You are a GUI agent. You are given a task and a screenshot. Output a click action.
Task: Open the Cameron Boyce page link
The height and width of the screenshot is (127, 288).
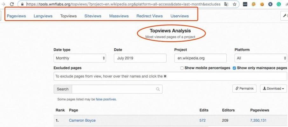(x=82, y=120)
